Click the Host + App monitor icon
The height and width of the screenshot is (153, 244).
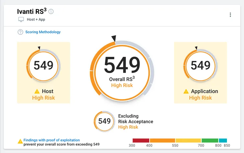pyautogui.click(x=21, y=19)
